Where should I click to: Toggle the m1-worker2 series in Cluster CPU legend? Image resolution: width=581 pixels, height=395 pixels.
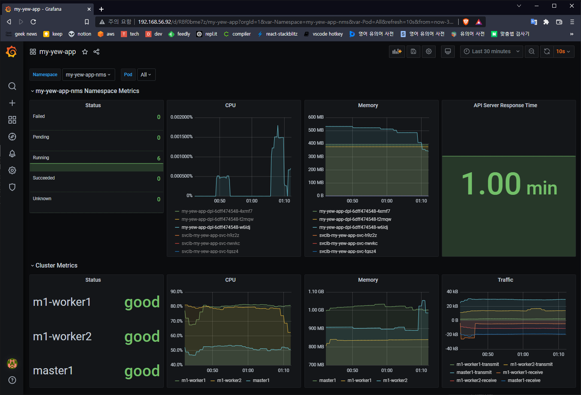click(x=229, y=380)
